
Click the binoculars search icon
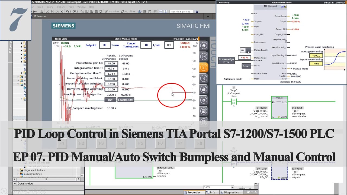[196, 11]
